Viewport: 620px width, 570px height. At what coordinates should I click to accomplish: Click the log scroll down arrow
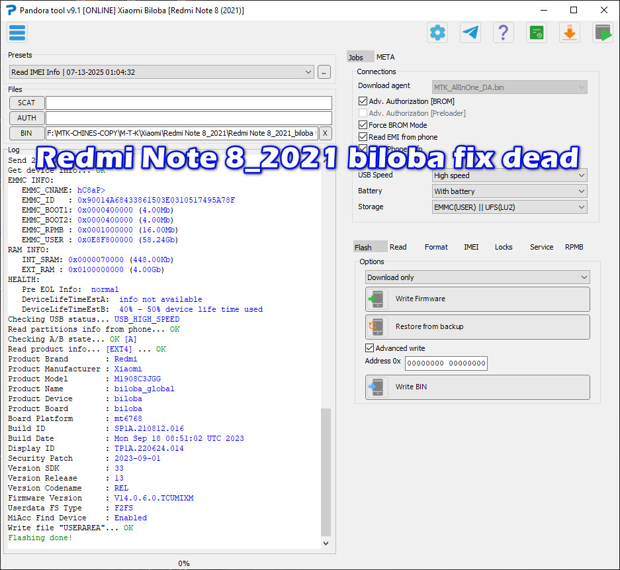(x=326, y=544)
